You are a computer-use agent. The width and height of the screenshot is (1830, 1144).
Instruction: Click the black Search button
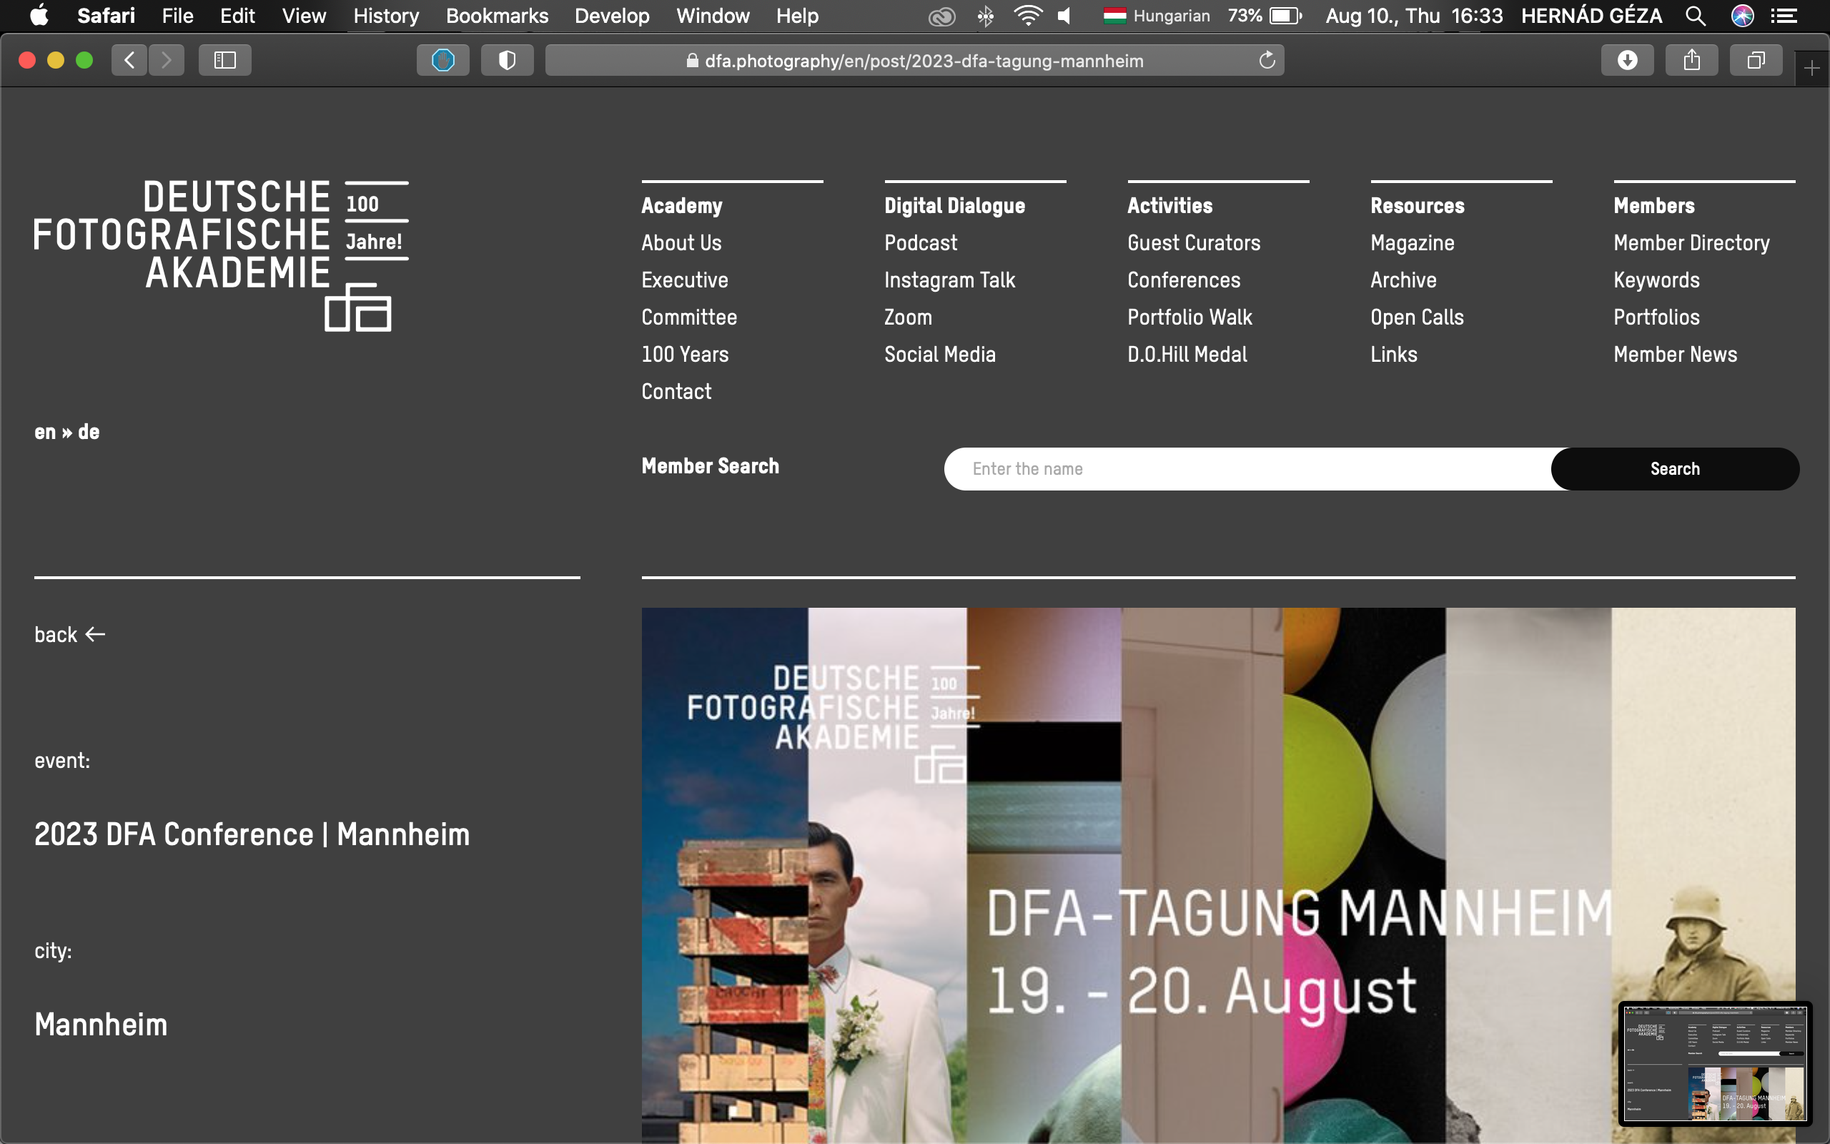[1675, 469]
